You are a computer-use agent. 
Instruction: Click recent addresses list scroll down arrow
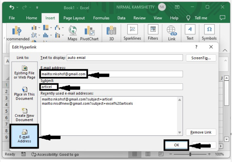(180, 133)
